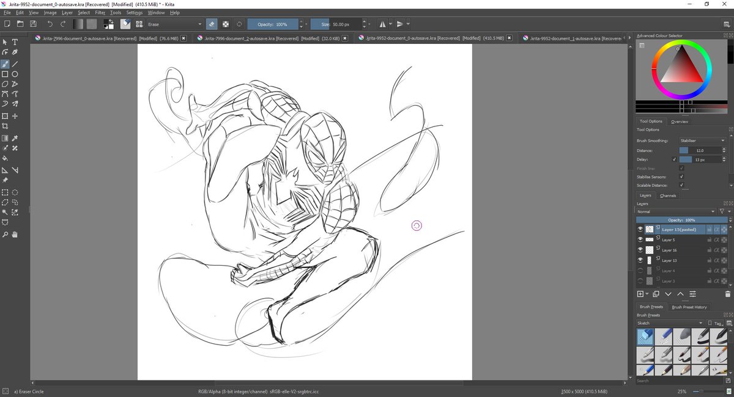Select the Crop tool
This screenshot has height=397, width=734.
[x=5, y=126]
